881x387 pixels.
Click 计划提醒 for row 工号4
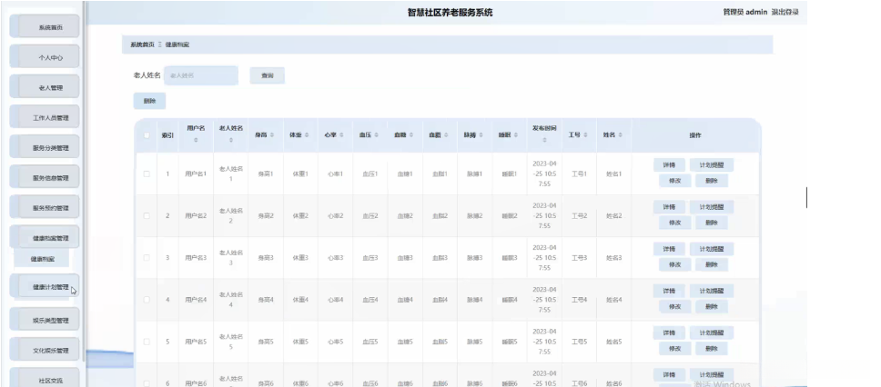point(712,291)
